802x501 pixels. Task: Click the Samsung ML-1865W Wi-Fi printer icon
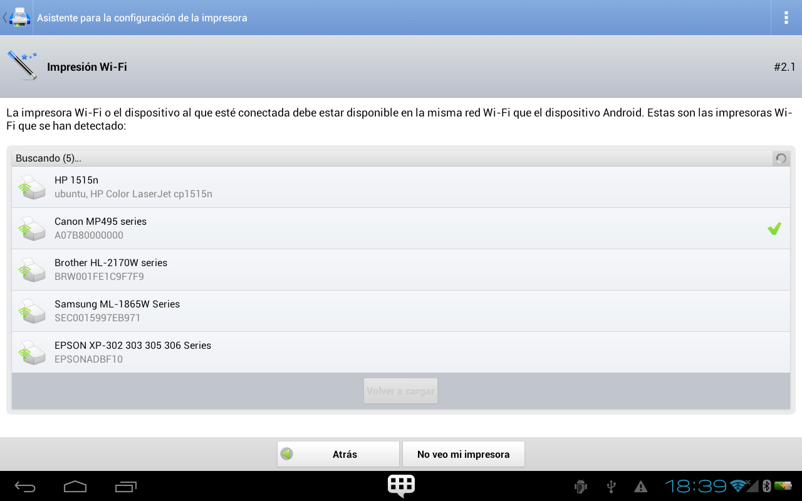pyautogui.click(x=31, y=311)
